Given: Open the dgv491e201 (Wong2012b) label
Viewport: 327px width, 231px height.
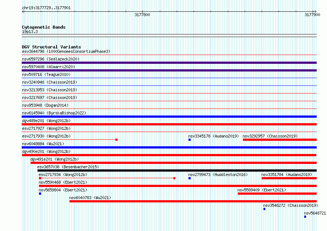Looking at the screenshot, I should (54, 159).
